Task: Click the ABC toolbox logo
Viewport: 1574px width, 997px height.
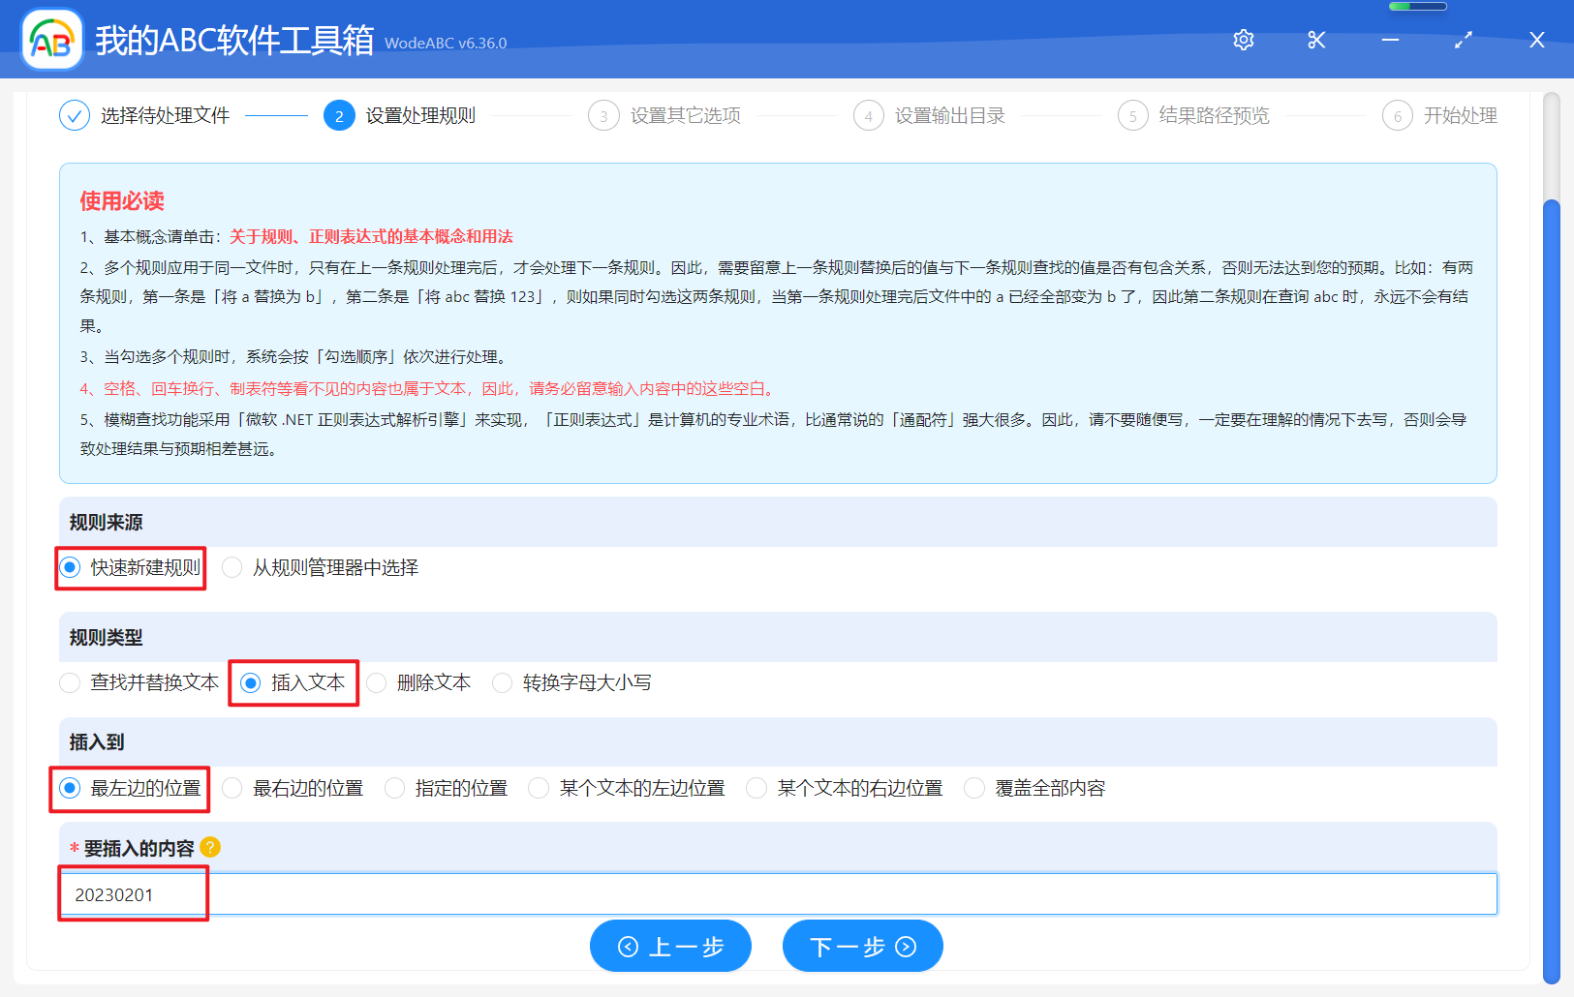Action: (52, 39)
